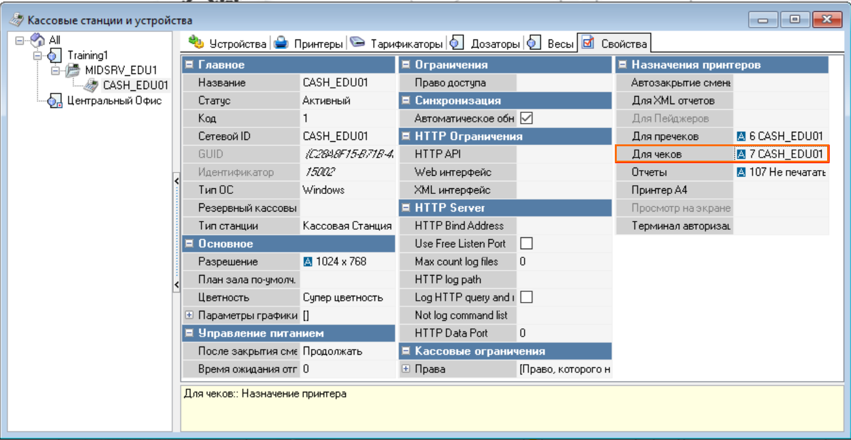
Task: Expand the Права property row
Action: pos(406,369)
